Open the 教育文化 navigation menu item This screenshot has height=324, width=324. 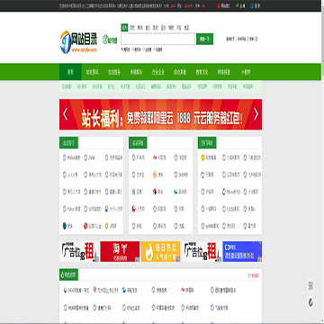point(202,72)
